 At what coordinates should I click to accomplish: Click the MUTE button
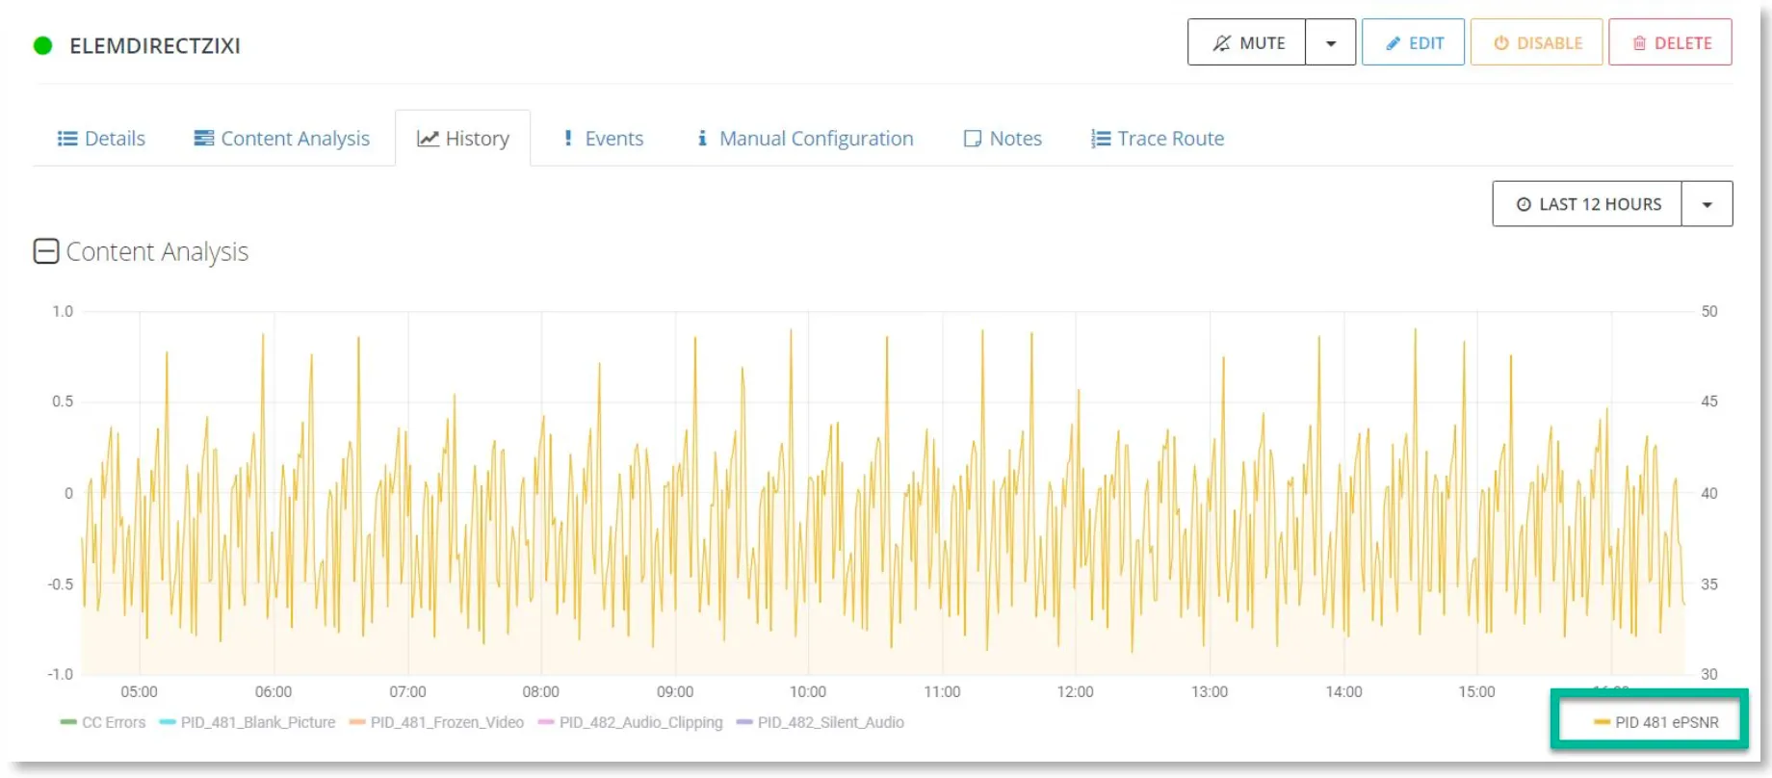[1247, 42]
